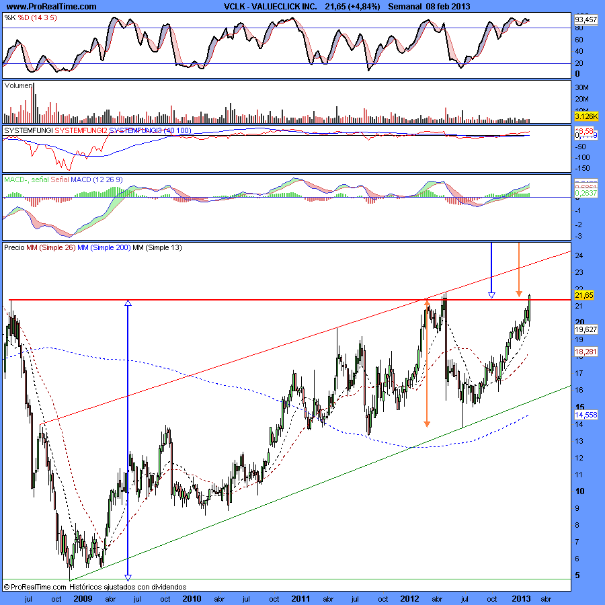The height and width of the screenshot is (605, 605).
Task: Click the 21,65 (+4,84%) quote in header
Action: pyautogui.click(x=352, y=6)
